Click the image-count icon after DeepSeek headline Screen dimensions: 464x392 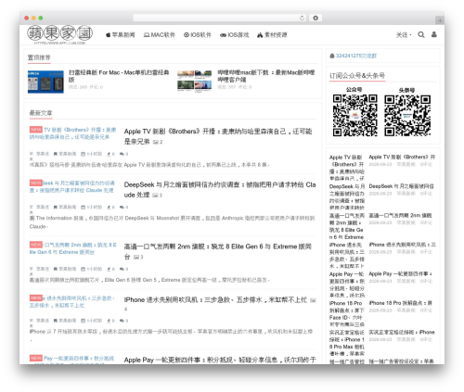(156, 196)
